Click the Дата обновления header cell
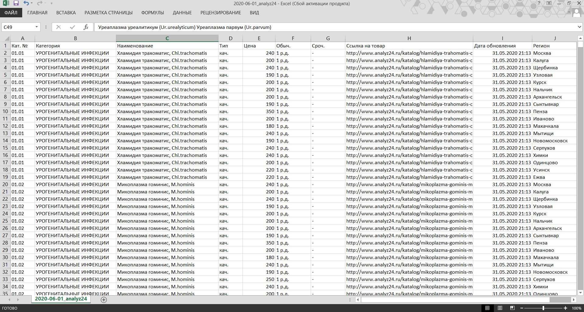This screenshot has width=584, height=312. coord(502,46)
